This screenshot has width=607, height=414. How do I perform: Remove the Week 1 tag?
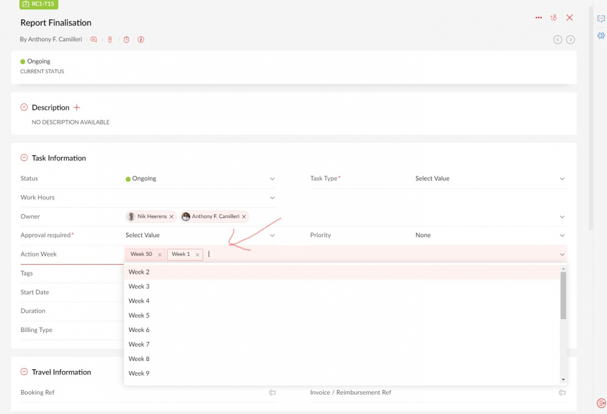pyautogui.click(x=197, y=254)
